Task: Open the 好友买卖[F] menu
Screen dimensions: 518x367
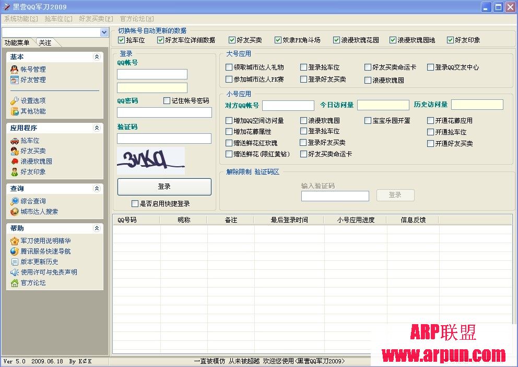Action: pos(96,19)
